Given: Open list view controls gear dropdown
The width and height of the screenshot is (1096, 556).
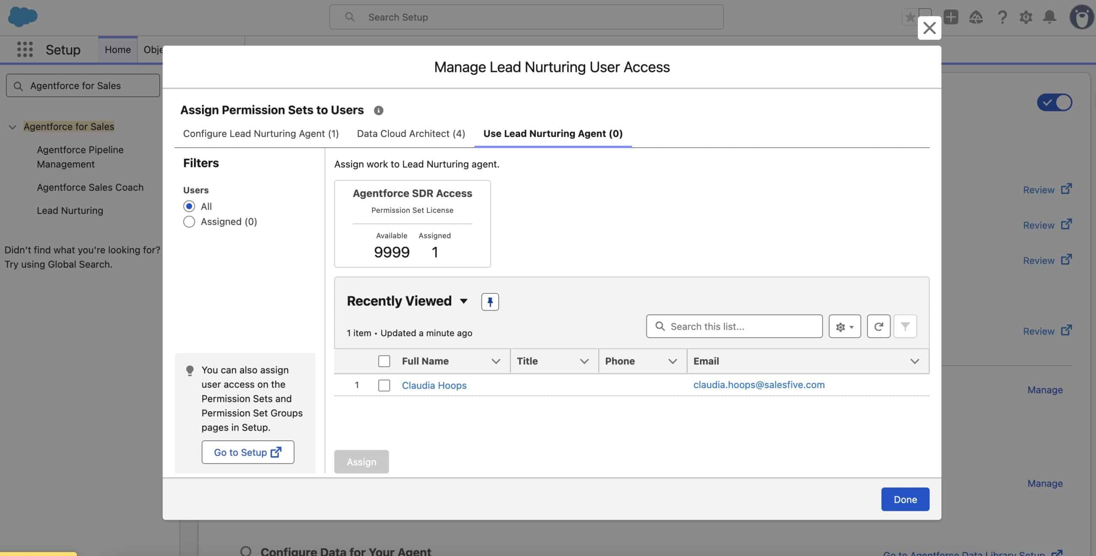Looking at the screenshot, I should point(844,326).
